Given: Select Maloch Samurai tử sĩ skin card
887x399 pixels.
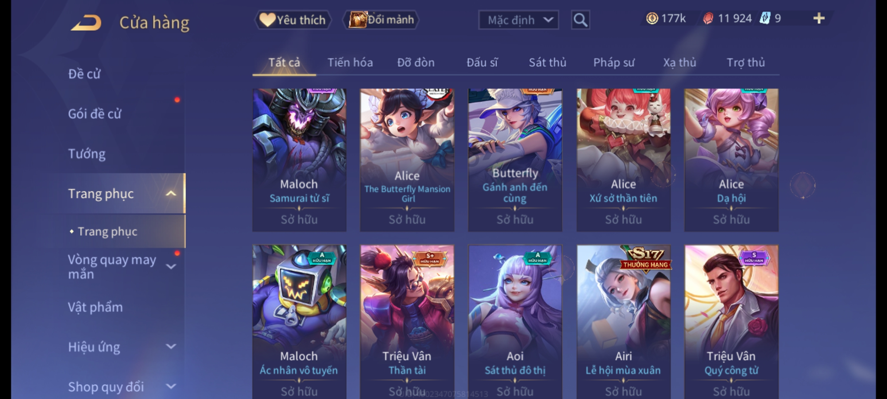Looking at the screenshot, I should tap(299, 160).
